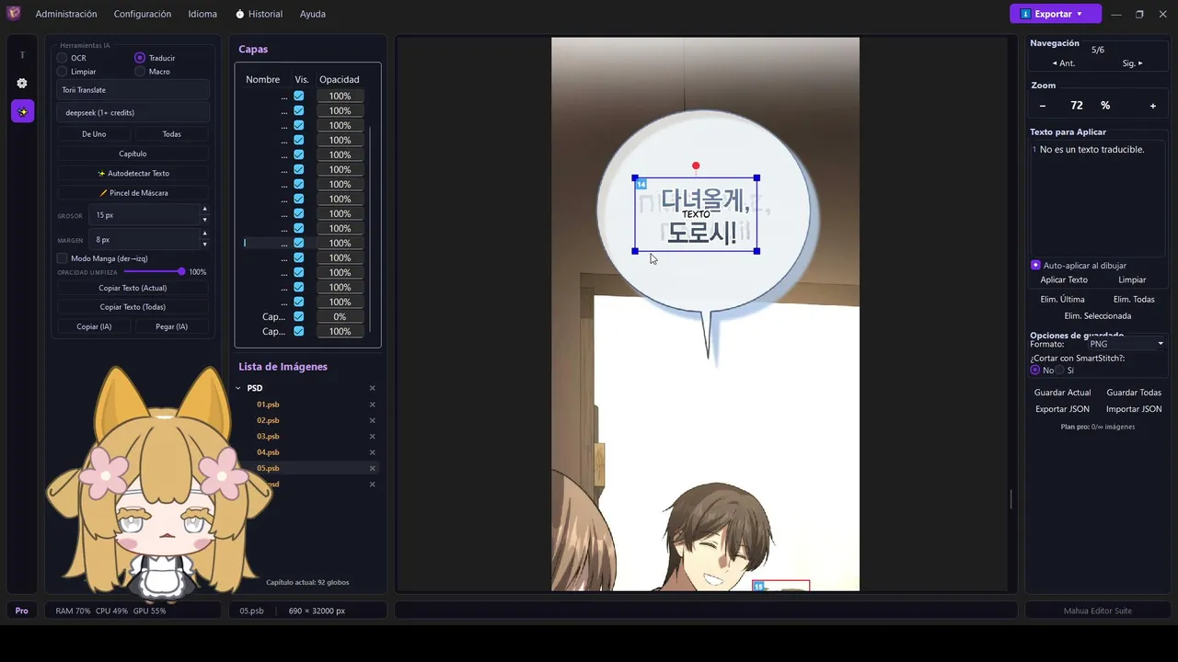
Task: Click the Aplicar Texto button
Action: coord(1064,280)
